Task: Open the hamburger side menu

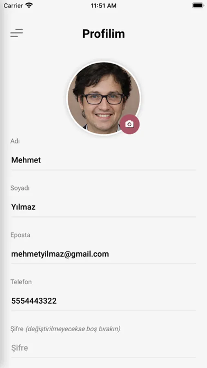Action: point(17,33)
